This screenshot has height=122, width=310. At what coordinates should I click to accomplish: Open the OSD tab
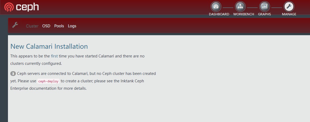point(46,26)
